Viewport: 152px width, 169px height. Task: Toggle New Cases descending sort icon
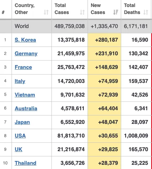point(116,12)
